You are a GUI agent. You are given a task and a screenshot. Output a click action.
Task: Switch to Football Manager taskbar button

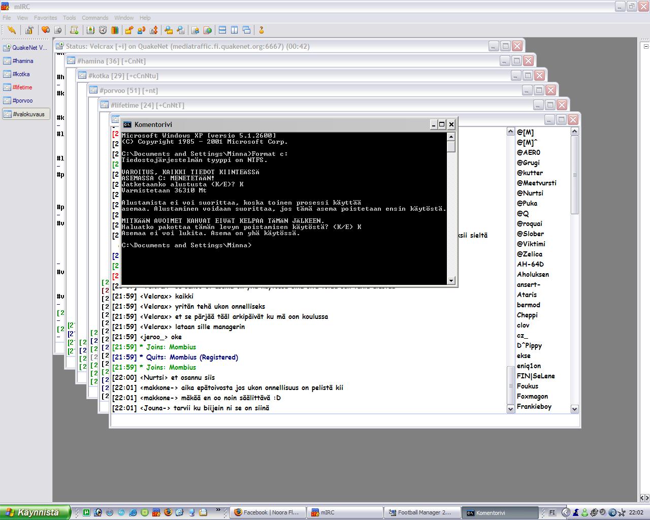421,512
